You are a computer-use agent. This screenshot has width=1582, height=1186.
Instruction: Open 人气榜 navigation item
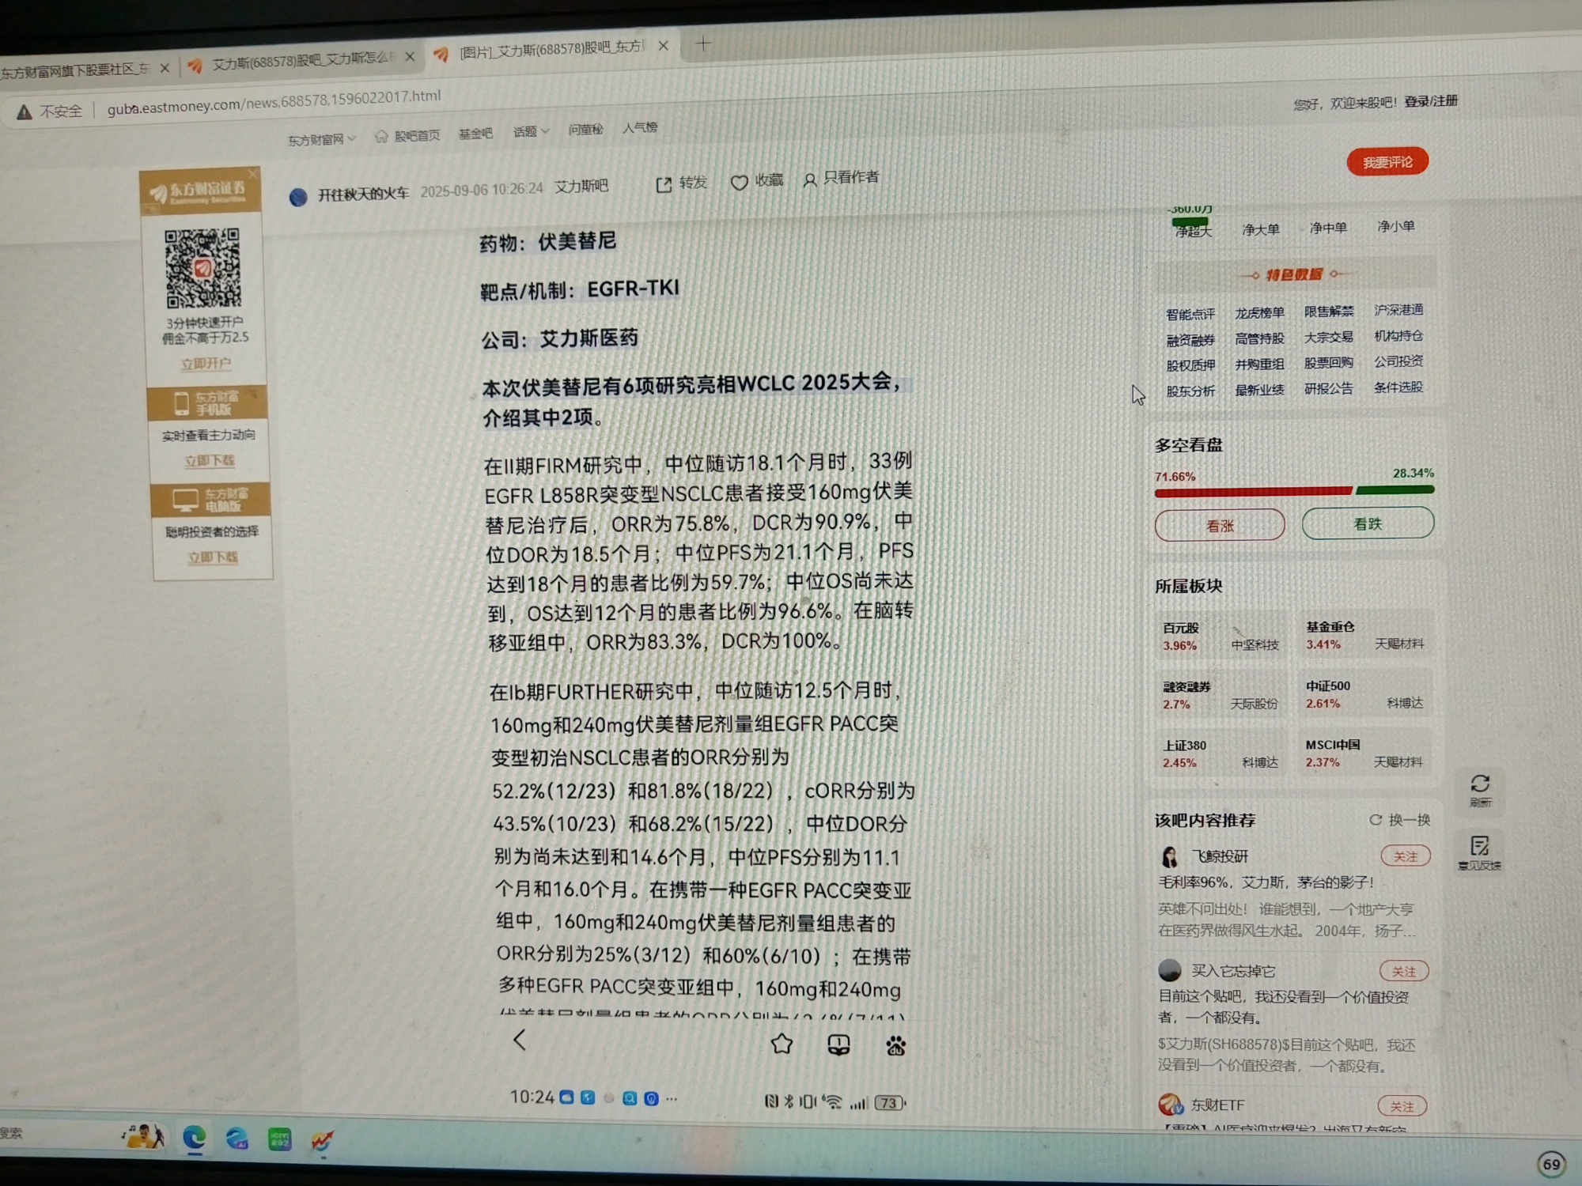640,127
